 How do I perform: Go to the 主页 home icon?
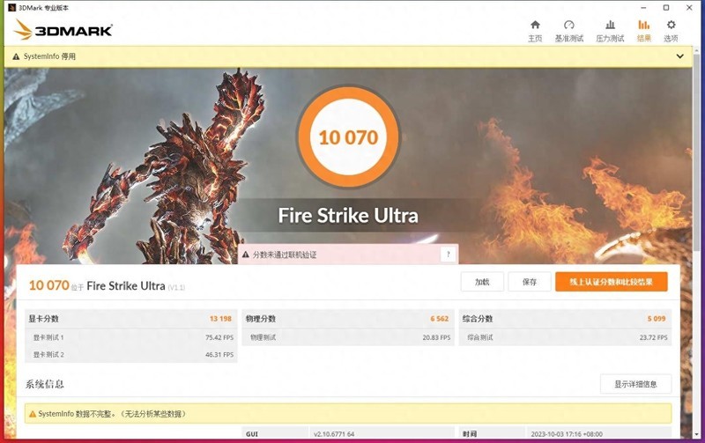click(535, 25)
